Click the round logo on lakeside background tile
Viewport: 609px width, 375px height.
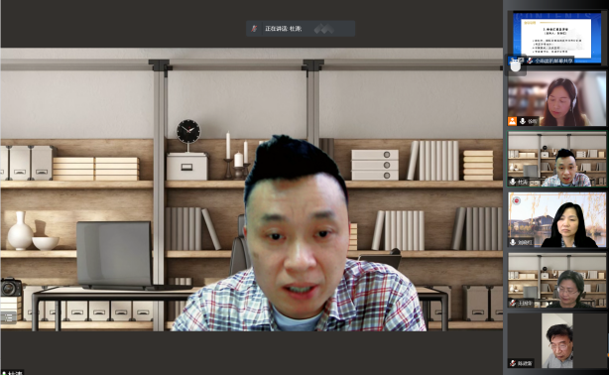[x=517, y=200]
